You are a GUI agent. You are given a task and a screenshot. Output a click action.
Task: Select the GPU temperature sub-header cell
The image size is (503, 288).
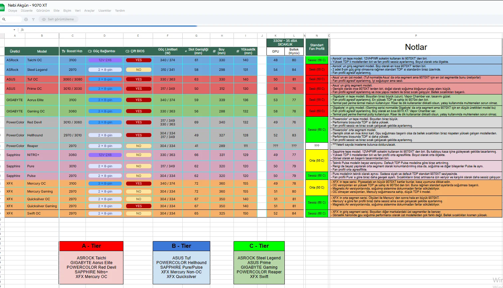pos(275,51)
